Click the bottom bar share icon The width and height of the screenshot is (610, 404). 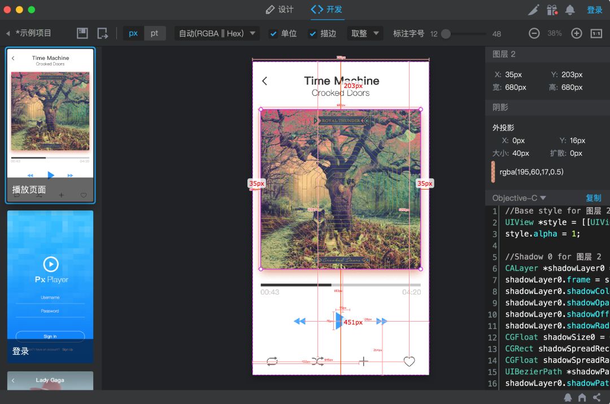[x=597, y=397]
